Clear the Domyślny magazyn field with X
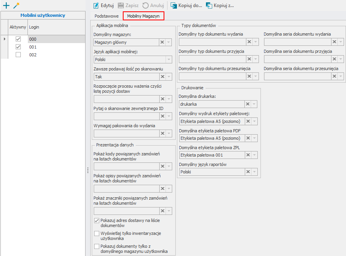This screenshot has height=256, width=346. (x=162, y=42)
